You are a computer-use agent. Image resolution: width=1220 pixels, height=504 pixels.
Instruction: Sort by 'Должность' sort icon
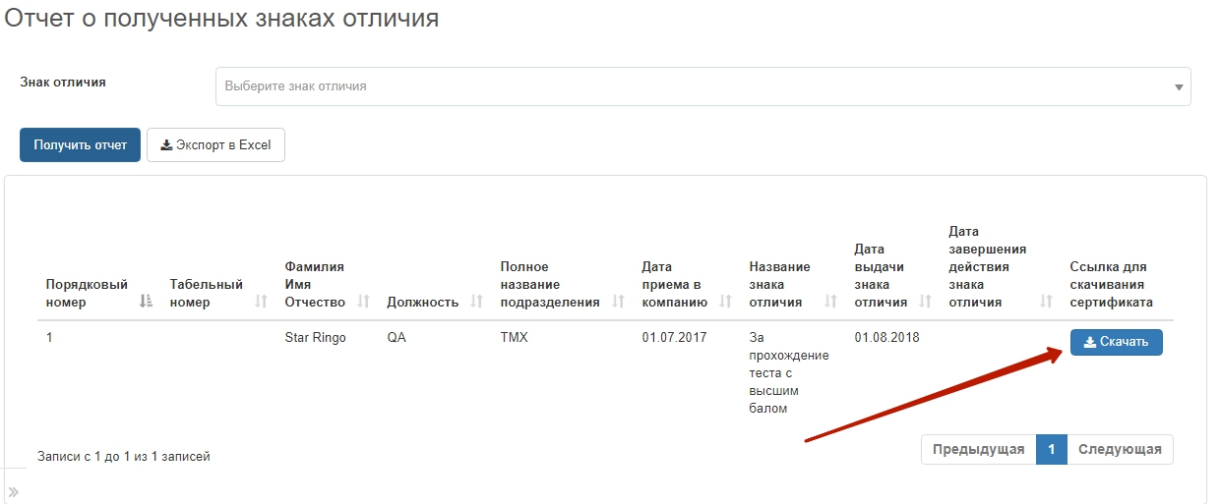[476, 302]
